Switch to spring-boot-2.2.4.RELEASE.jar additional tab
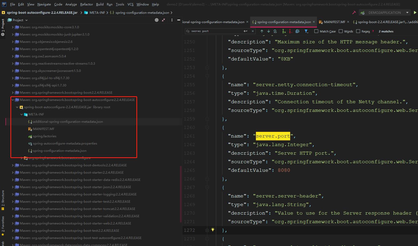 tap(386, 22)
